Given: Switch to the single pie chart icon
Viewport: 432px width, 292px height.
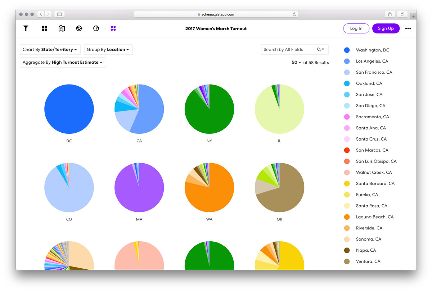Looking at the screenshot, I should (96, 28).
